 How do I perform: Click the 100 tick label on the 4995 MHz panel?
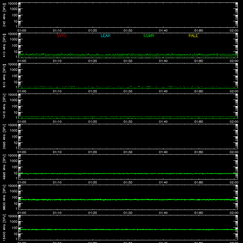(15, 167)
